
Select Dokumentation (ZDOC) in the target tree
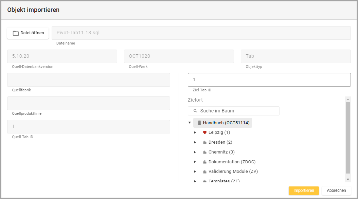point(232,162)
